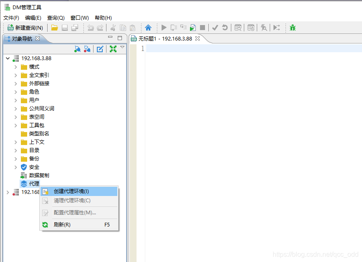This screenshot has height=262, width=362.
Task: Click the play-with-arrows icon before the bug
Action: coord(276,28)
